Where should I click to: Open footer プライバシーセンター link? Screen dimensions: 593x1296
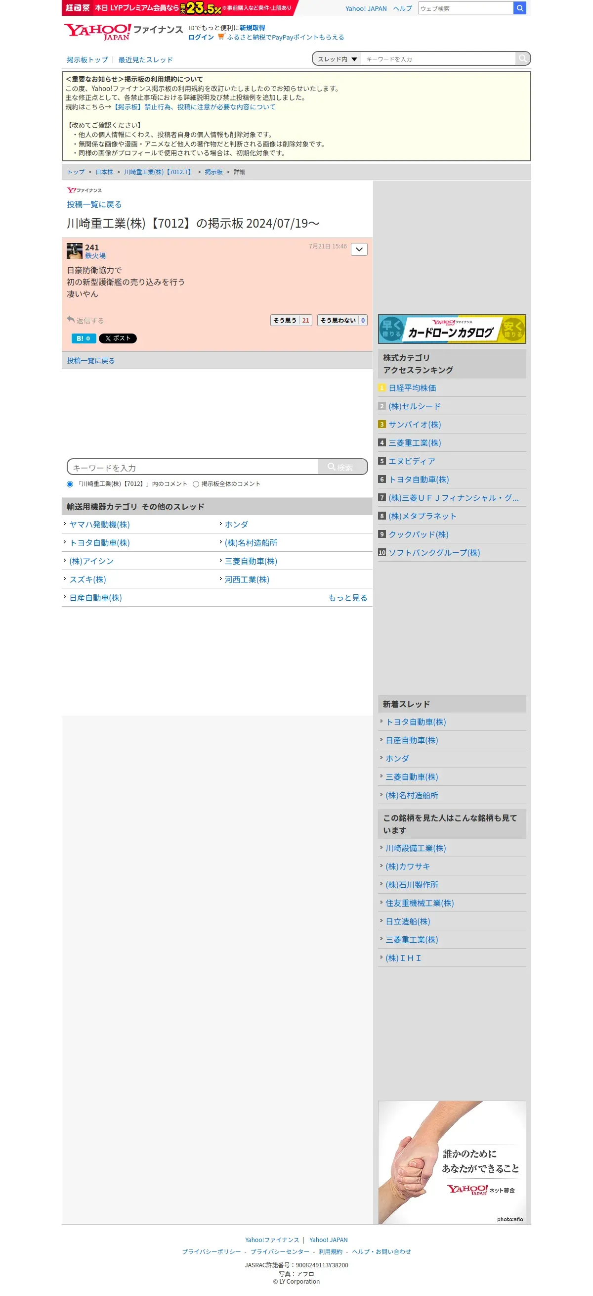[280, 1252]
